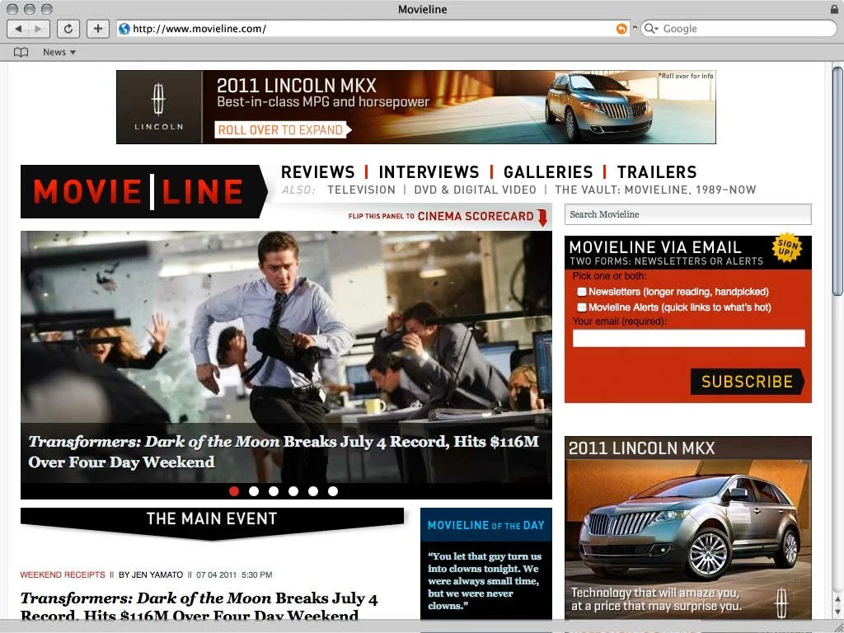Add a bookmark with the plus button
Screen dimensions: 844x633
97,29
